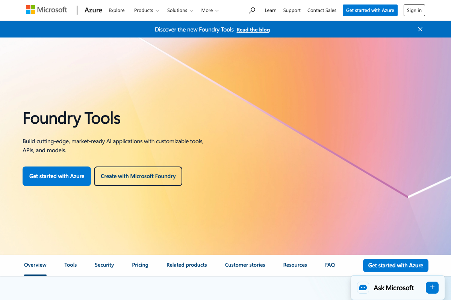Follow the Read the blog link
Screen dimensions: 451x300
click(x=253, y=30)
